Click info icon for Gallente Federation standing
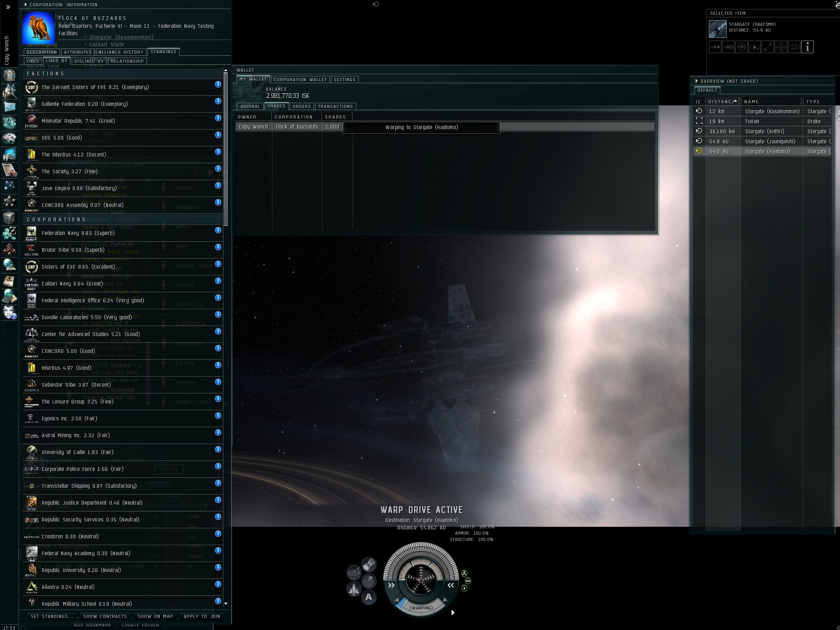This screenshot has width=840, height=630. 218,101
